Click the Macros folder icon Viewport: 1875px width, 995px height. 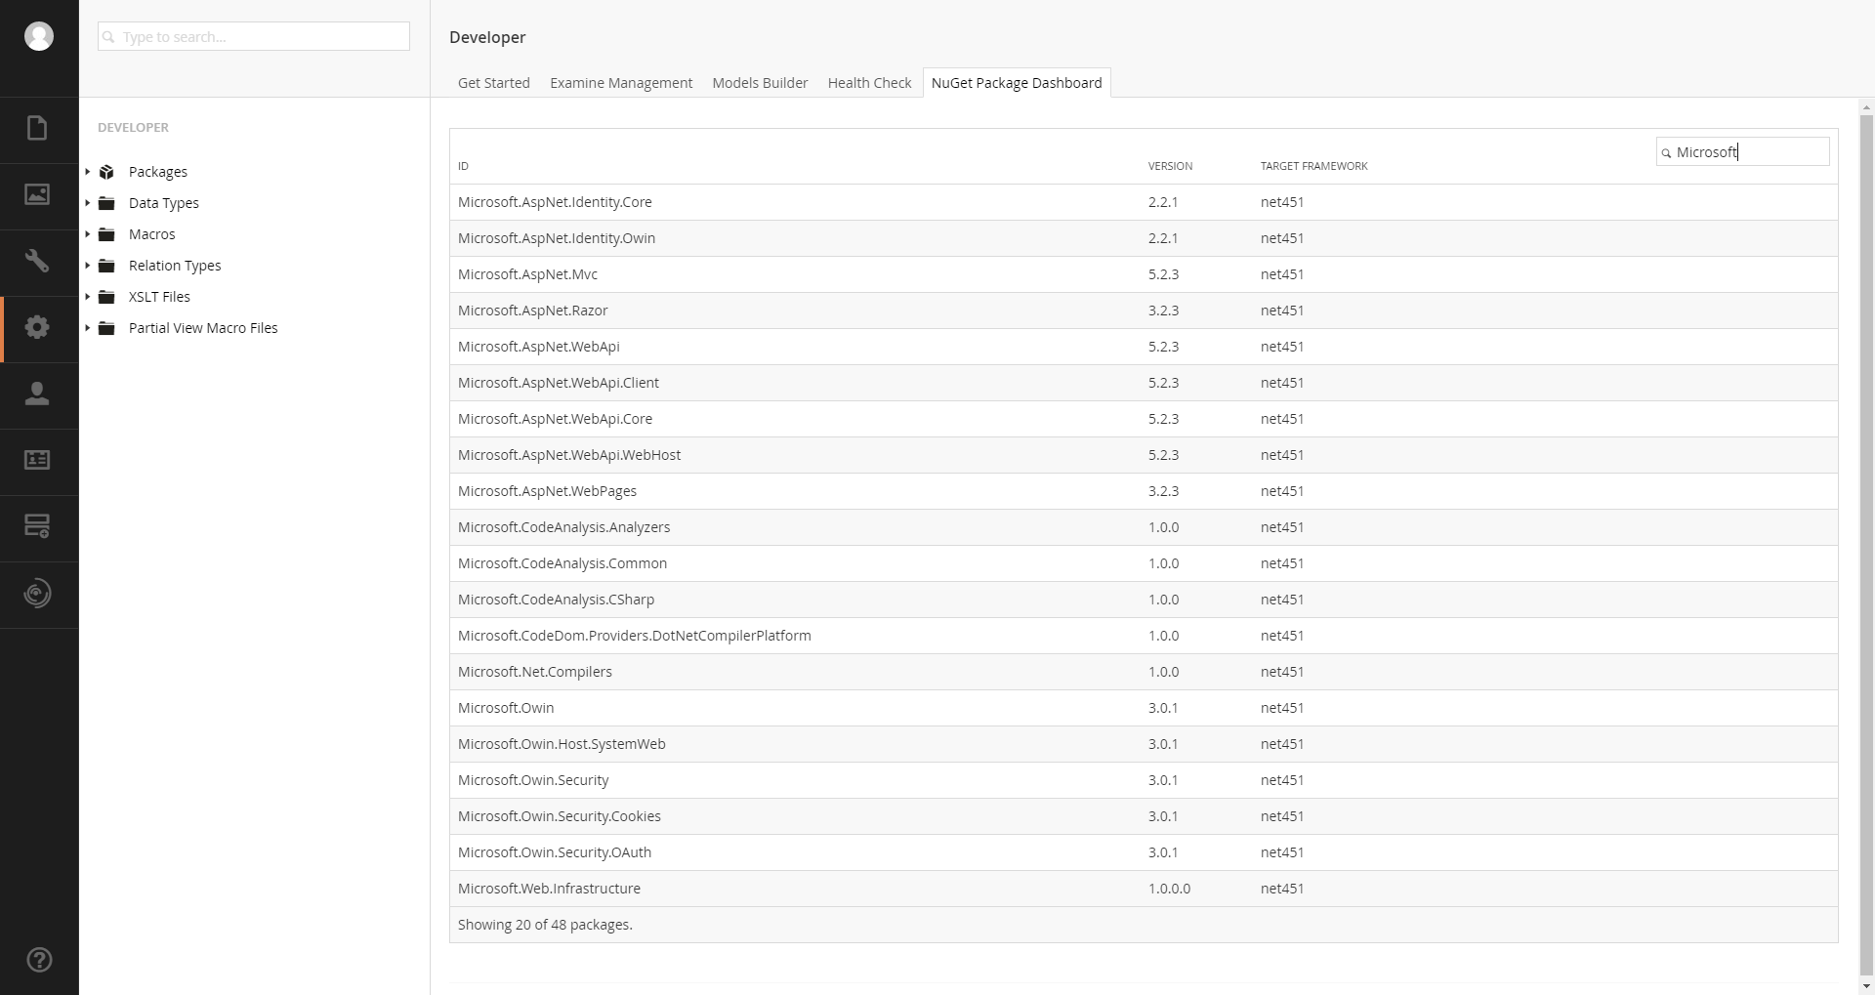(x=107, y=234)
